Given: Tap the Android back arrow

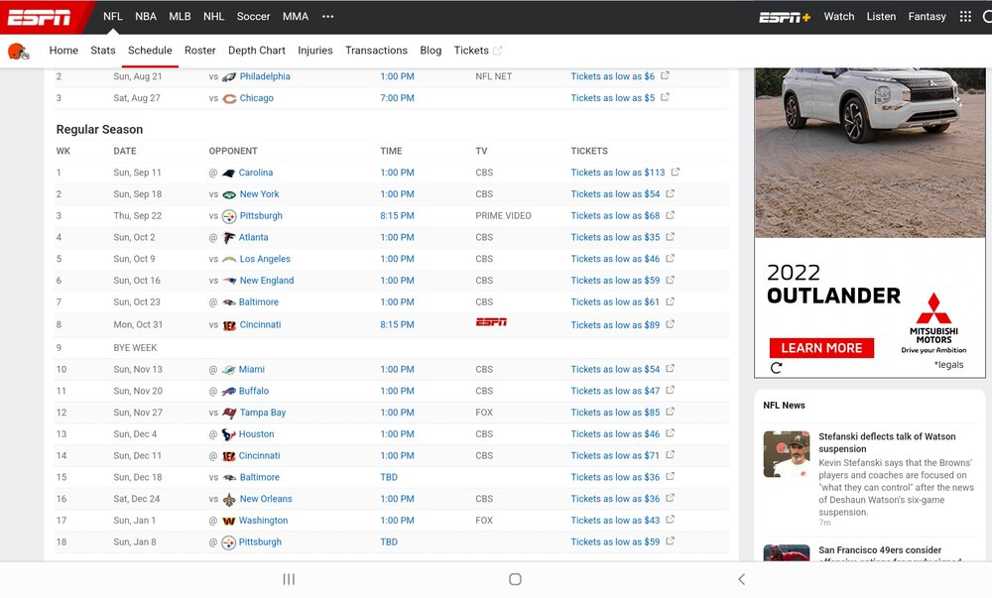Looking at the screenshot, I should point(741,579).
